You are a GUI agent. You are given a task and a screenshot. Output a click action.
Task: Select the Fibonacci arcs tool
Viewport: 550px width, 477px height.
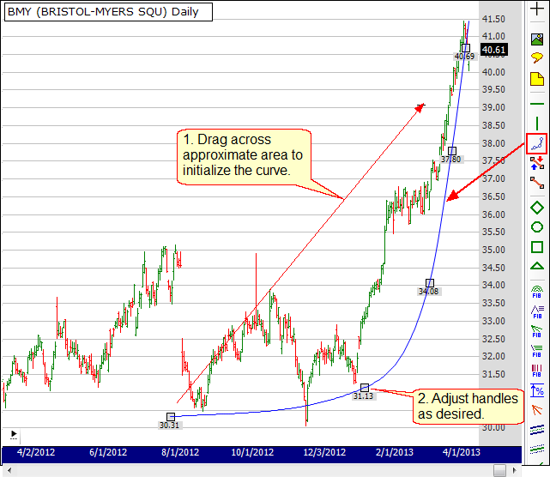[x=537, y=291]
